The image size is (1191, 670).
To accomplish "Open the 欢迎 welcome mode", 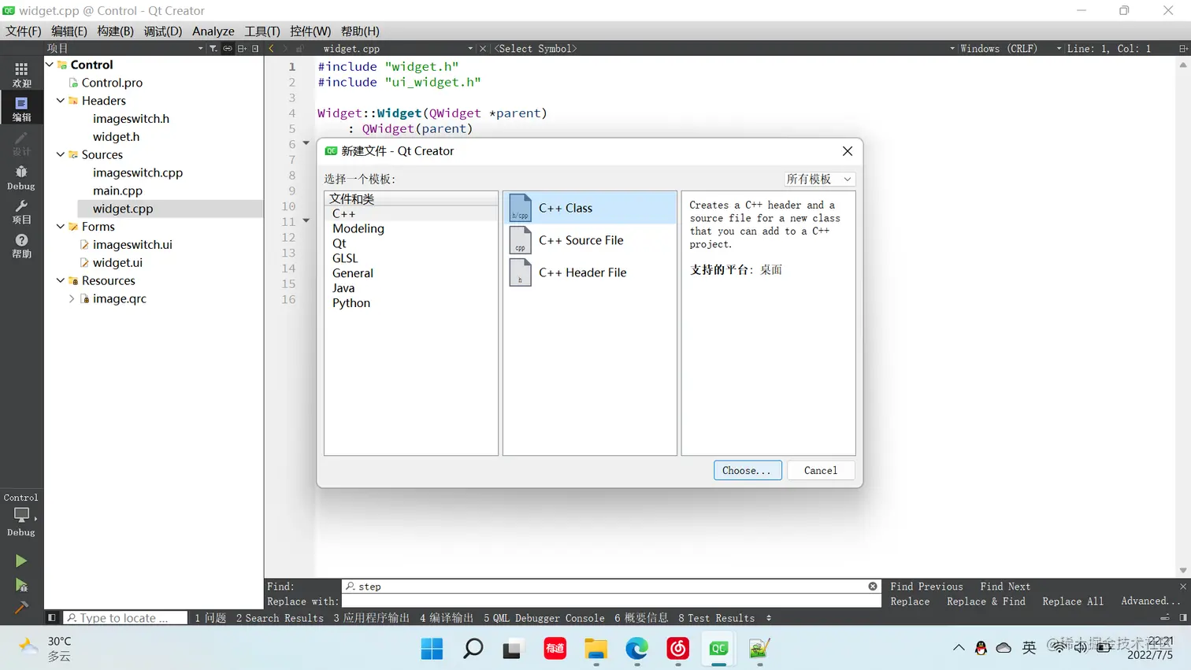I will point(21,75).
